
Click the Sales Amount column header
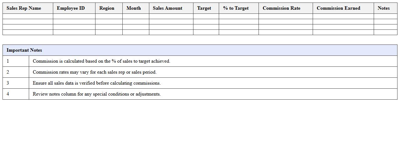(167, 8)
